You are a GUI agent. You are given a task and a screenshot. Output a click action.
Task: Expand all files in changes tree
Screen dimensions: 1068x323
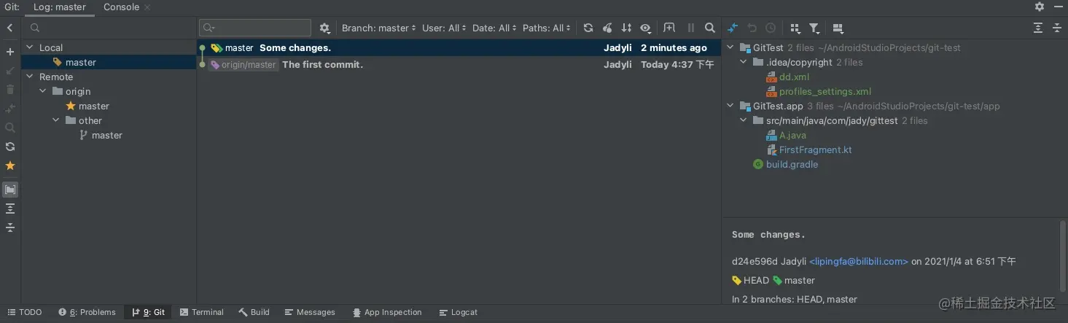1038,28
